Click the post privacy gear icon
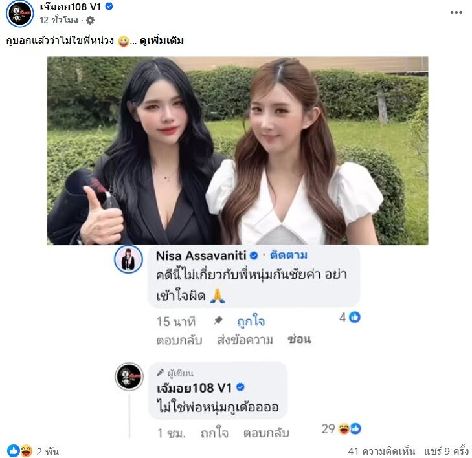The image size is (472, 458). (90, 21)
